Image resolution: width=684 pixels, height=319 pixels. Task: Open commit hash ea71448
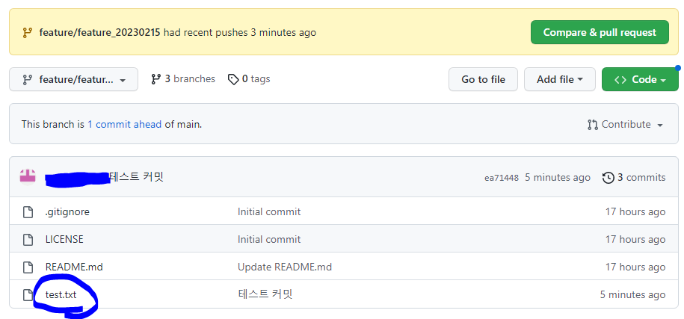tap(501, 178)
